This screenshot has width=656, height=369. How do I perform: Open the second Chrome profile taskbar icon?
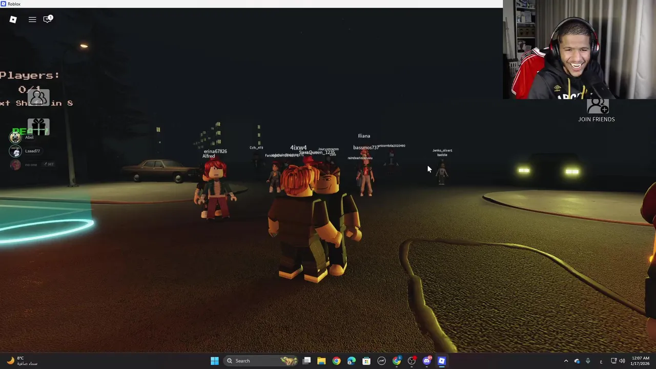tap(397, 361)
